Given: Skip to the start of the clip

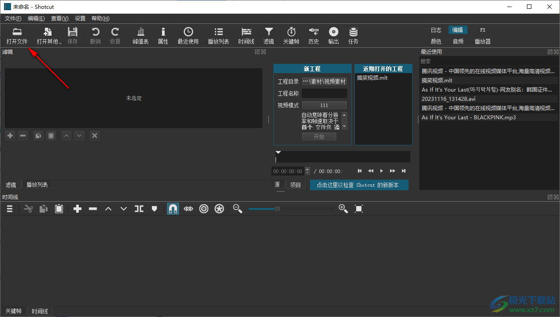Looking at the screenshot, I should point(360,171).
